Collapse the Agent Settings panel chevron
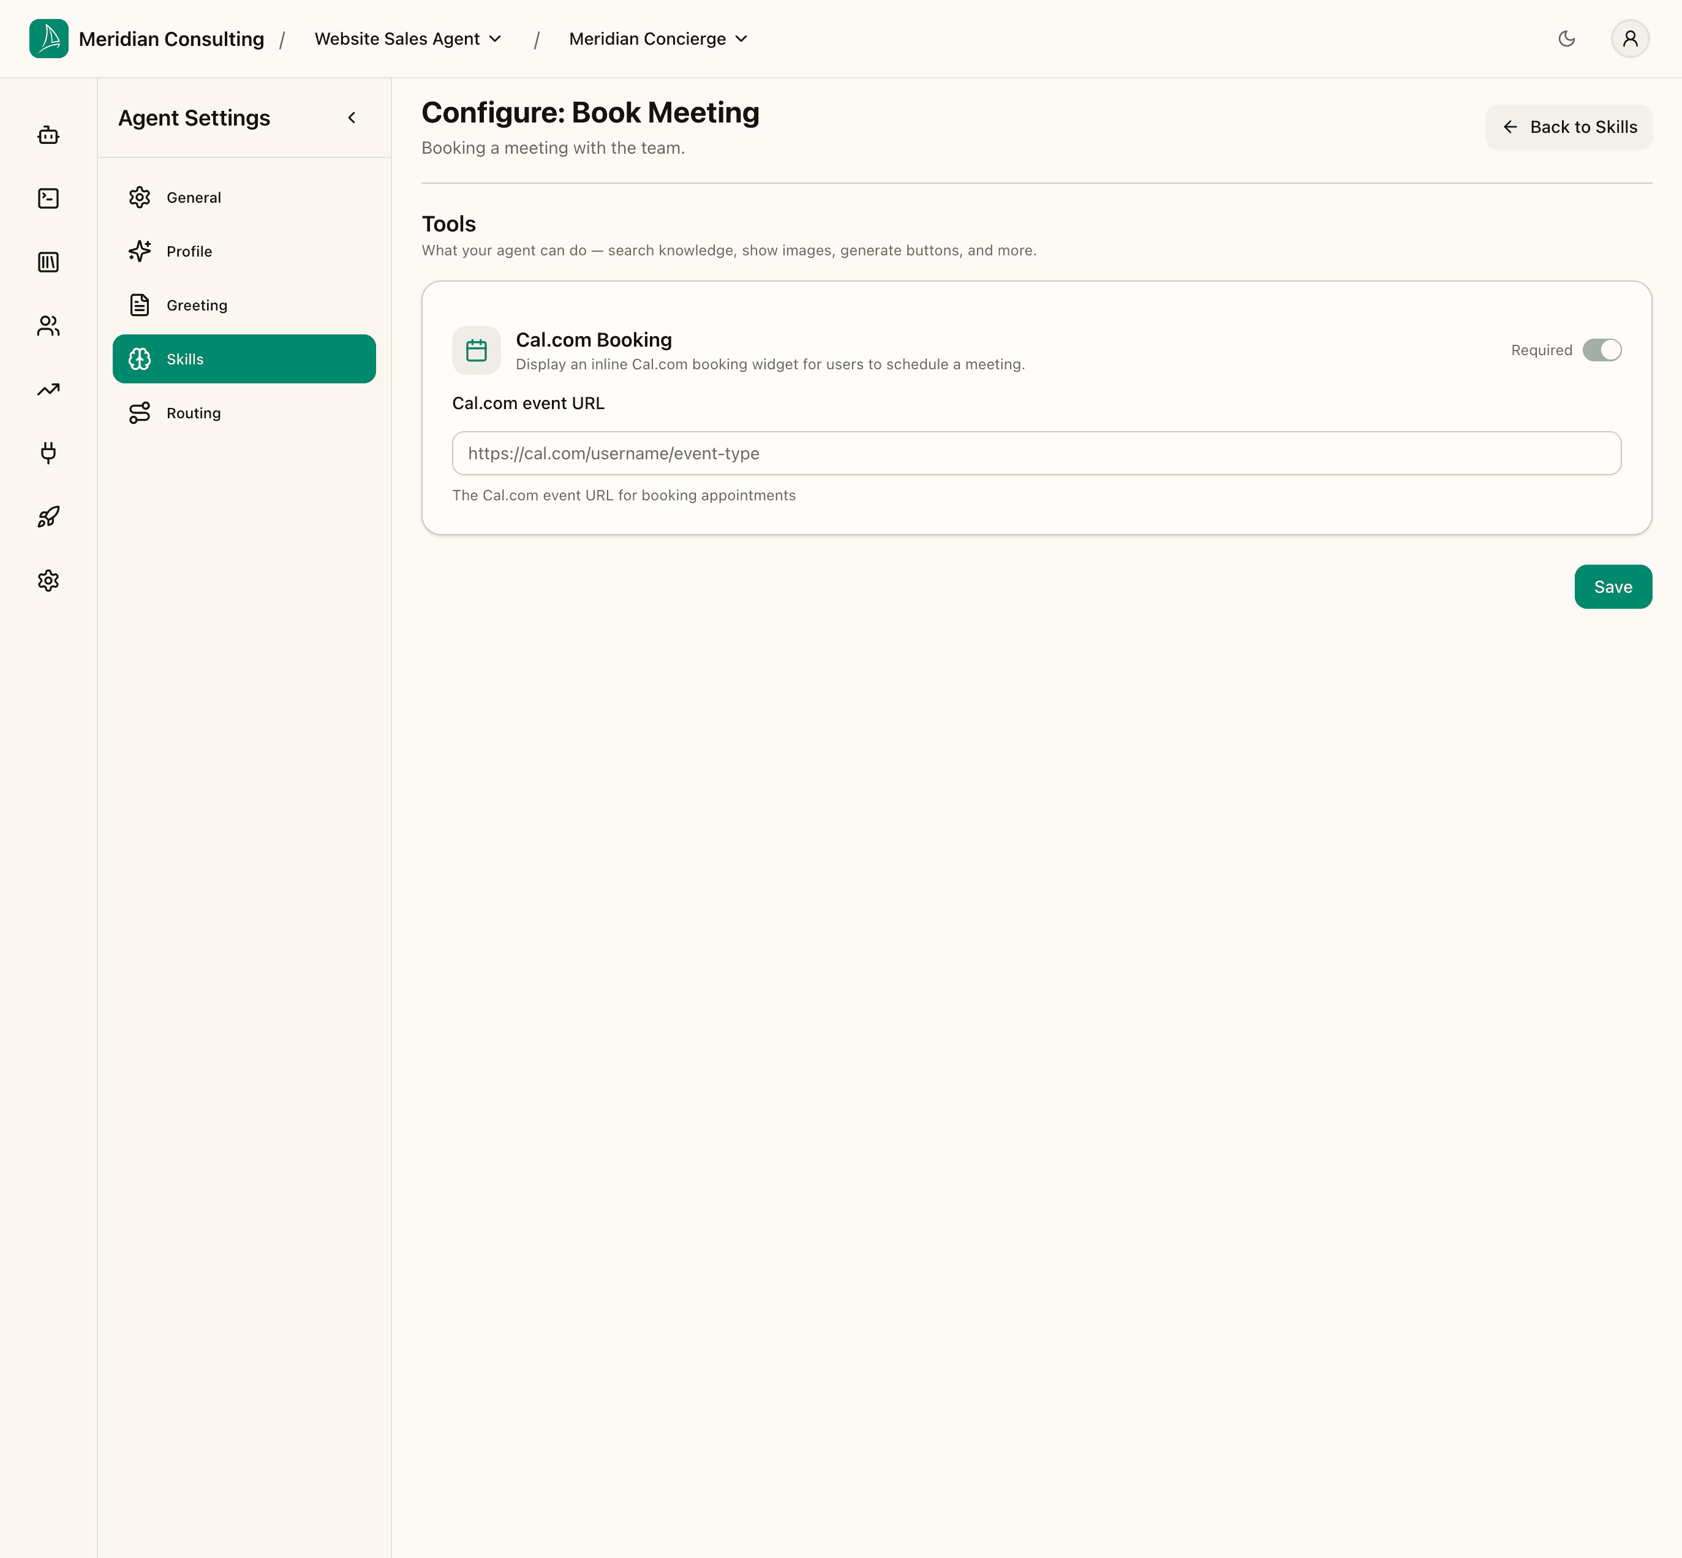The height and width of the screenshot is (1558, 1682). 352,118
